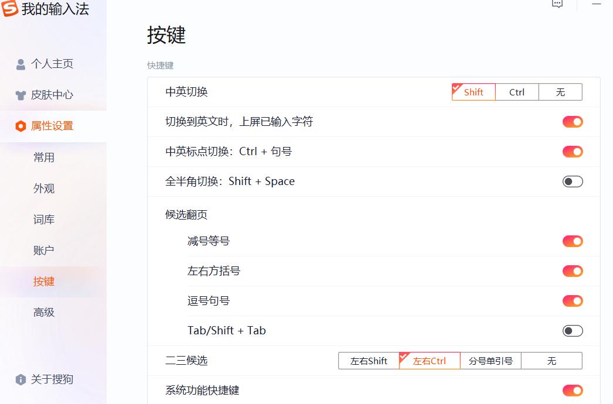Select 无 for 中英切换 shortcut
The height and width of the screenshot is (404, 613).
(560, 92)
